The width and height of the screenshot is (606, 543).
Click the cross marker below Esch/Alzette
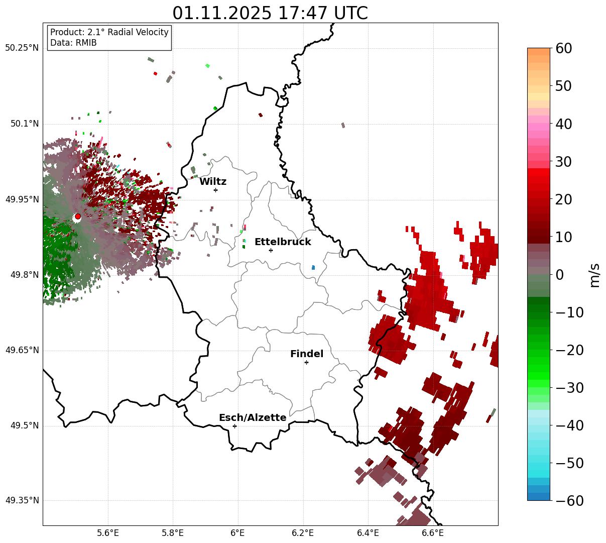coord(234,426)
